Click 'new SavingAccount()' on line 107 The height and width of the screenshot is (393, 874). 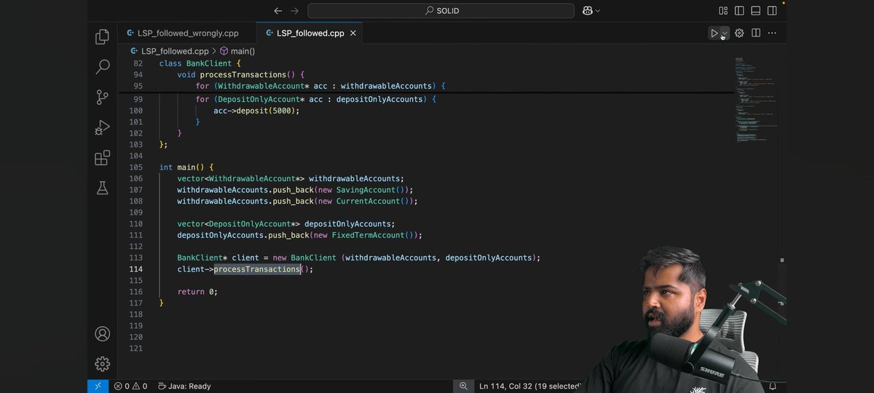click(x=361, y=190)
